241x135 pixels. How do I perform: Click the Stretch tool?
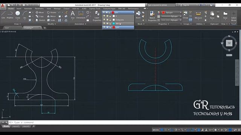(x=40, y=20)
